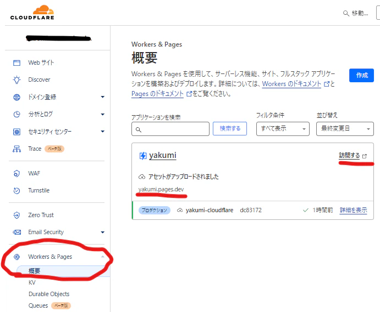This screenshot has height=312, width=380.
Task: Click the アセットがアップロードされました status text
Action: pyautogui.click(x=184, y=177)
